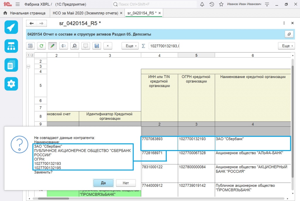
Task: Close the sr_0420154_R5 form with X
Action: (x=292, y=23)
